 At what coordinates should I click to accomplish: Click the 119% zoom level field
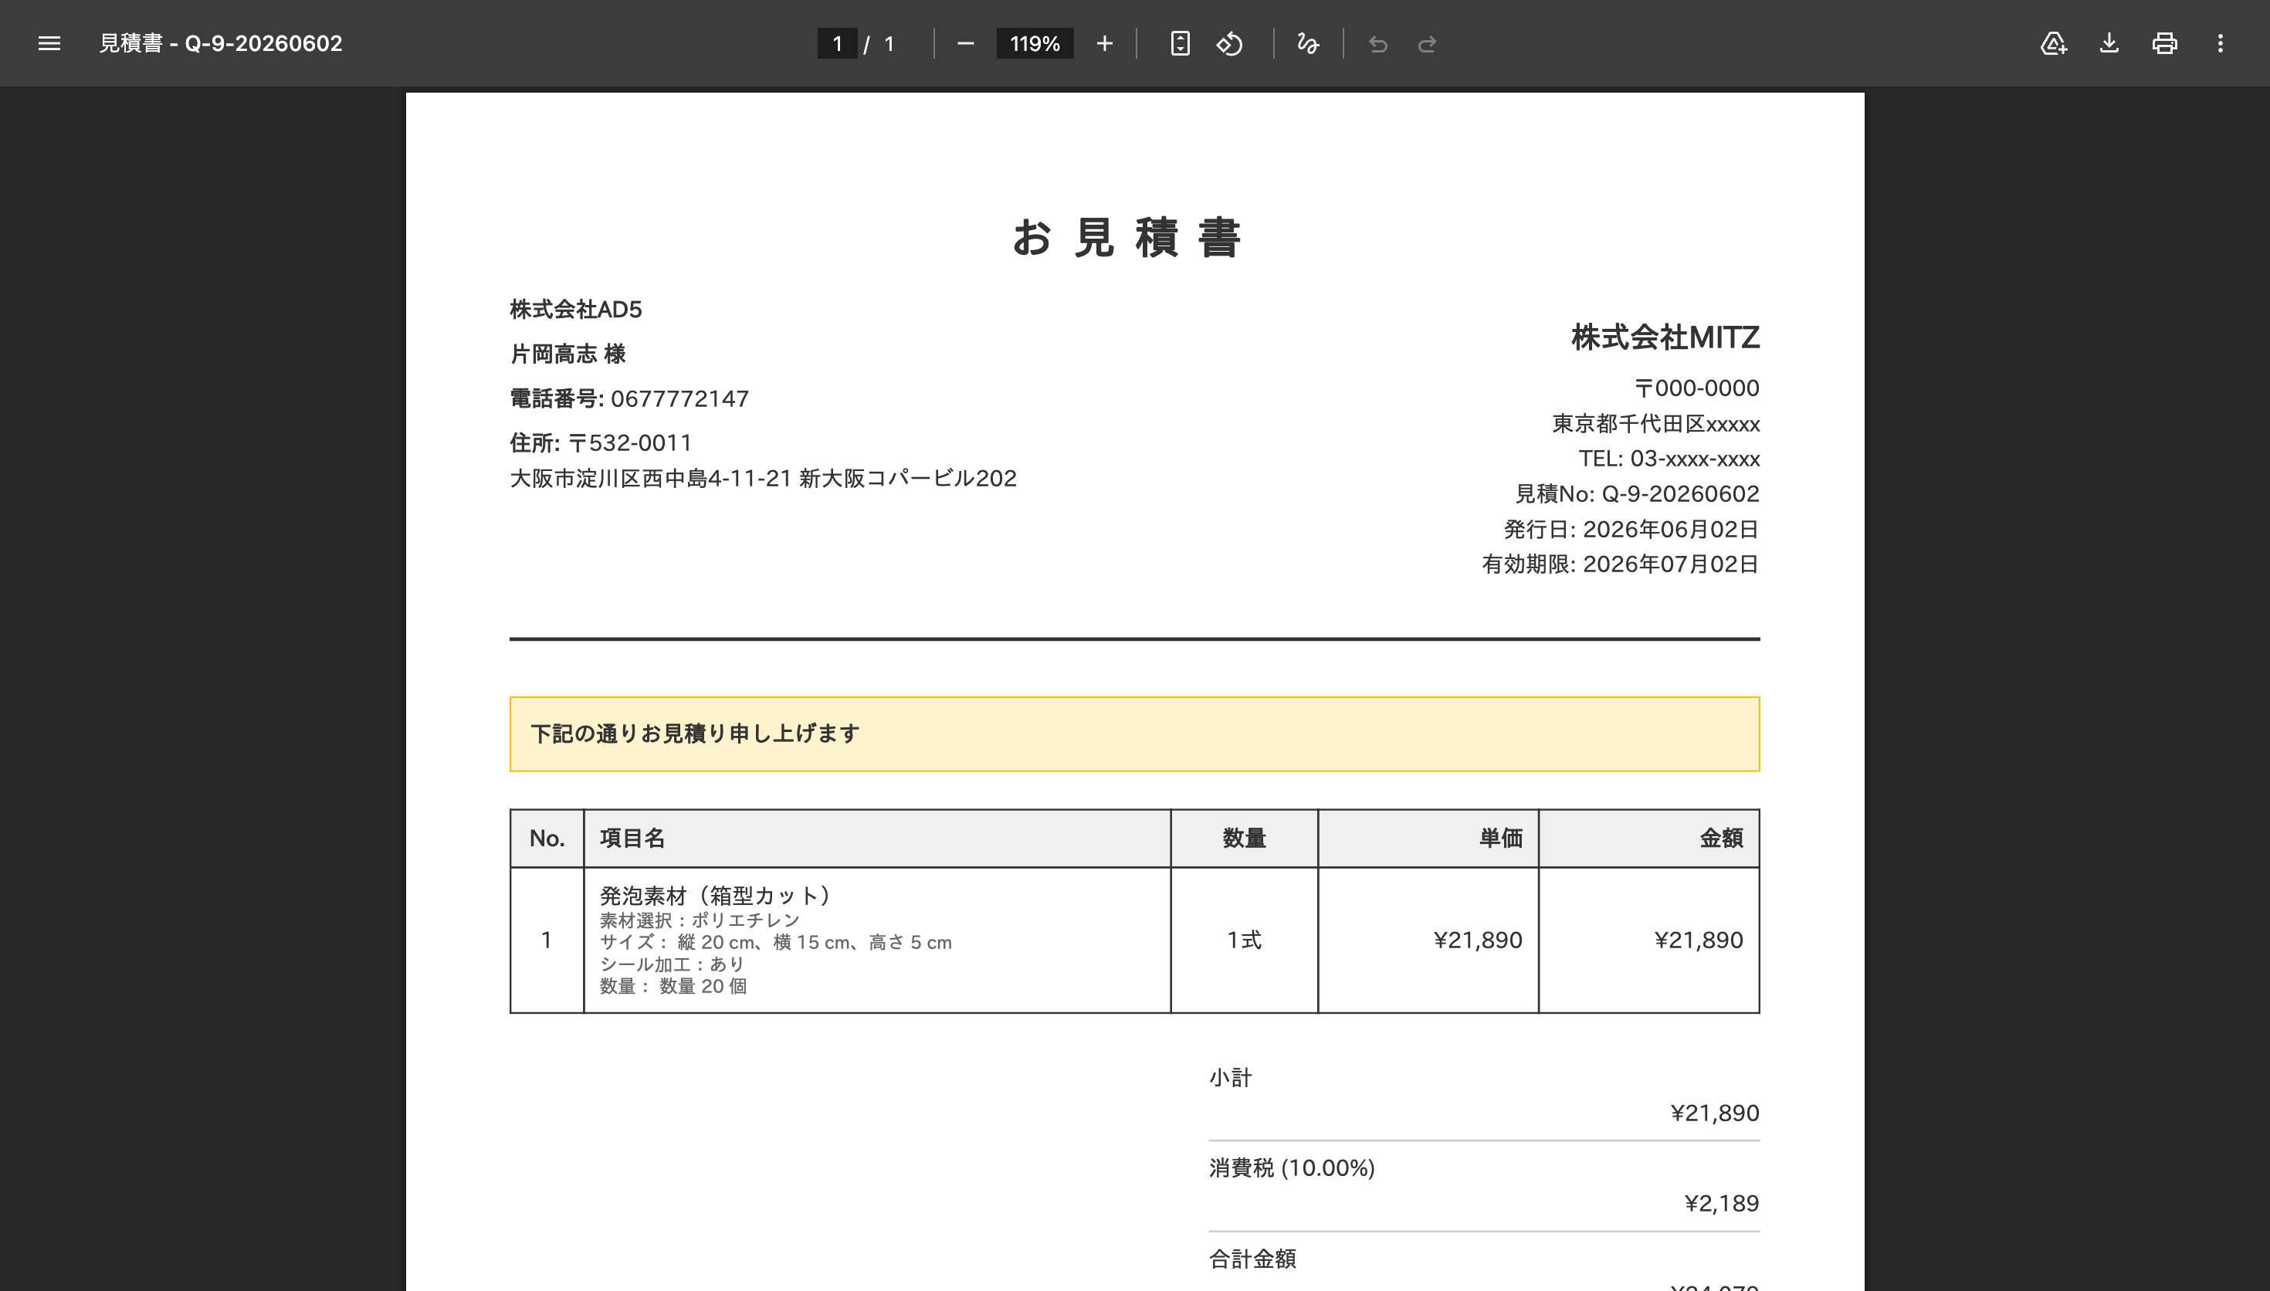tap(1035, 43)
